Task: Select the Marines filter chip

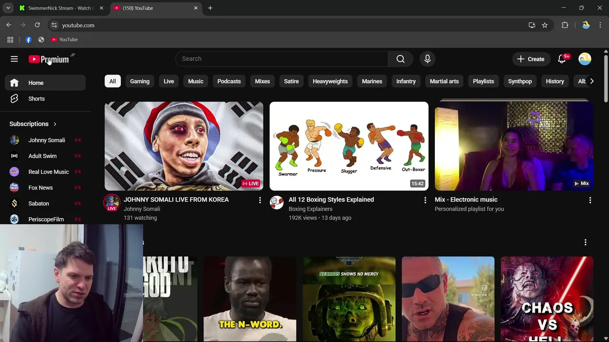Action: 372,81
